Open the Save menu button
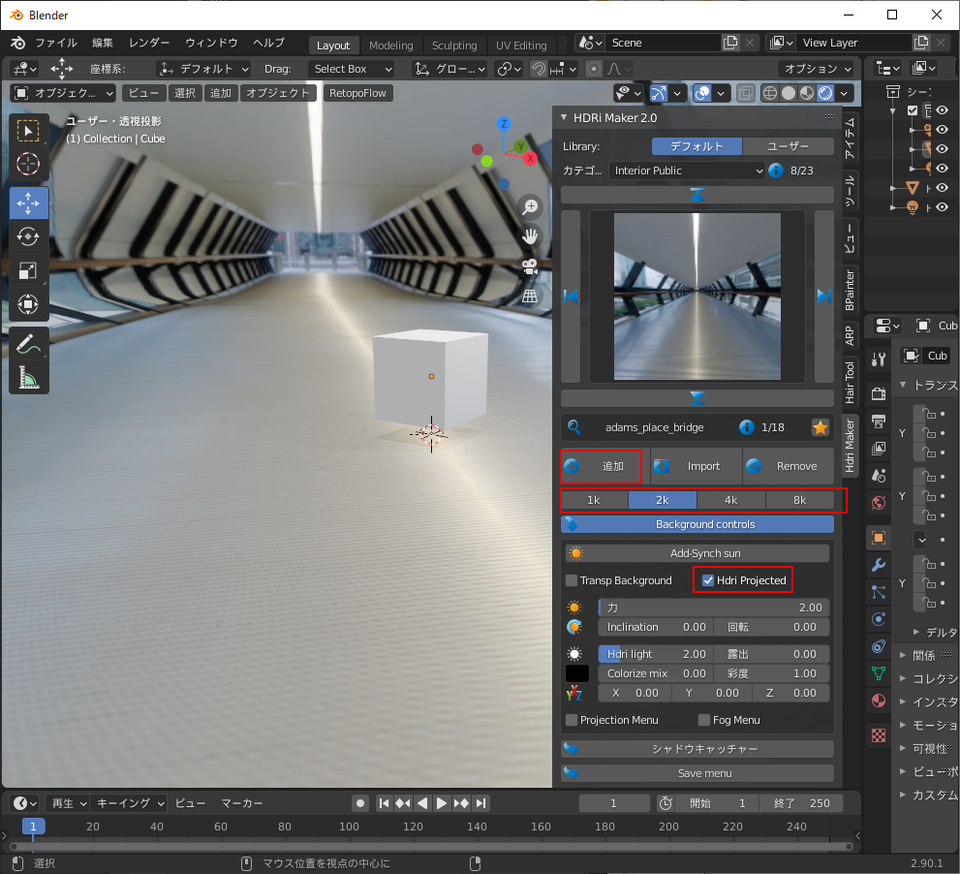The image size is (960, 874). [x=697, y=773]
